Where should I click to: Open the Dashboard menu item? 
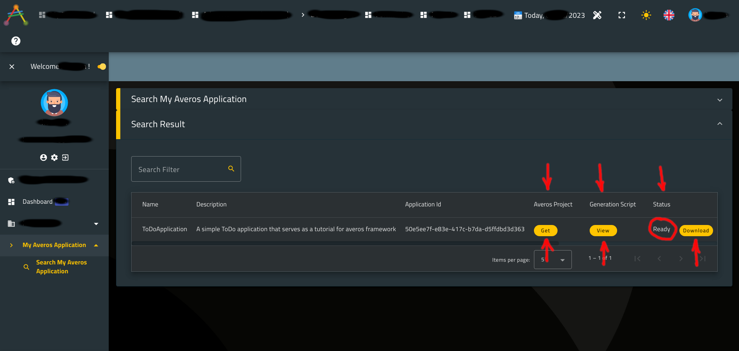38,202
